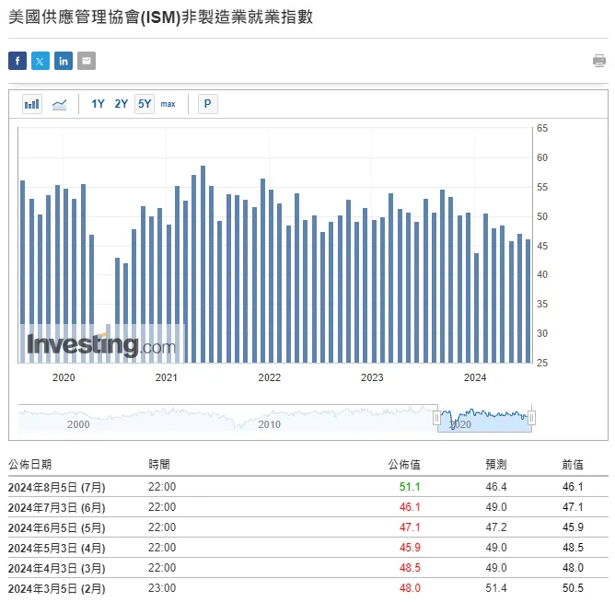The image size is (615, 602).
Task: Share page on Facebook
Action: coord(17,61)
